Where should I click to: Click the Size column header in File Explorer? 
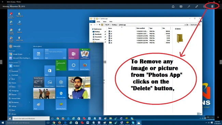[x=164, y=28]
